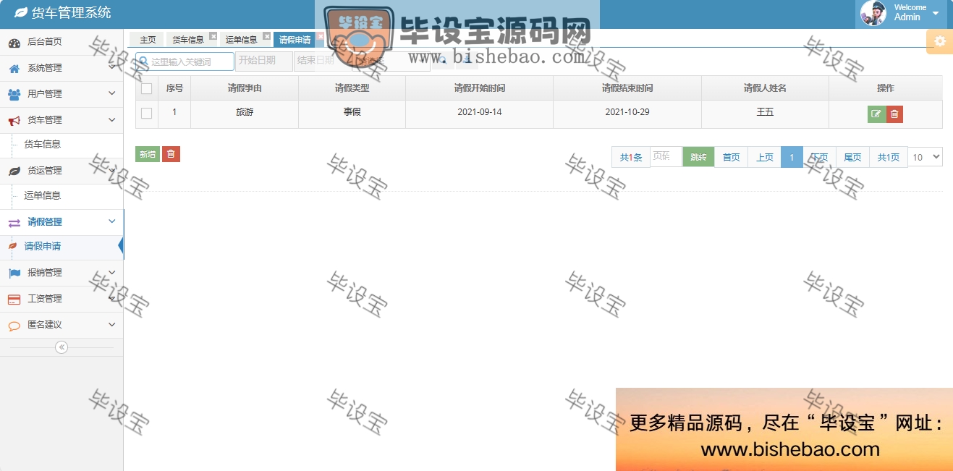Screen dimensions: 953x471
Task: Tick the checkbox for row 1 旅游
Action: tap(147, 113)
